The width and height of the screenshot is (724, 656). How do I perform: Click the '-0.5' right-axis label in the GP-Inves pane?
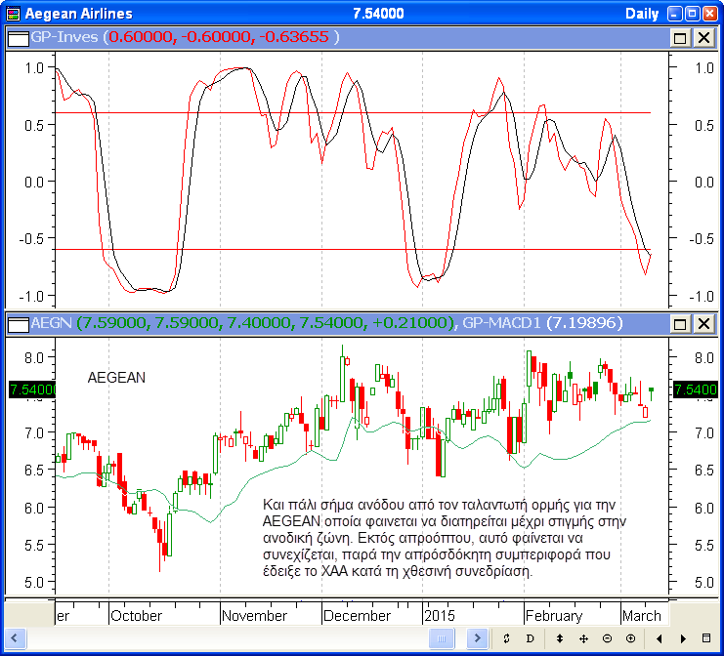702,239
